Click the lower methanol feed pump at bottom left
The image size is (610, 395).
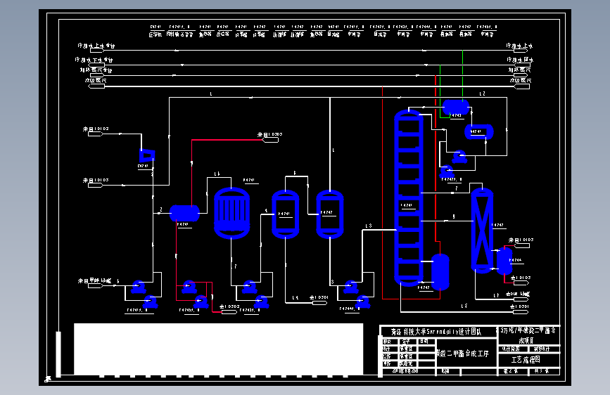tap(150, 302)
